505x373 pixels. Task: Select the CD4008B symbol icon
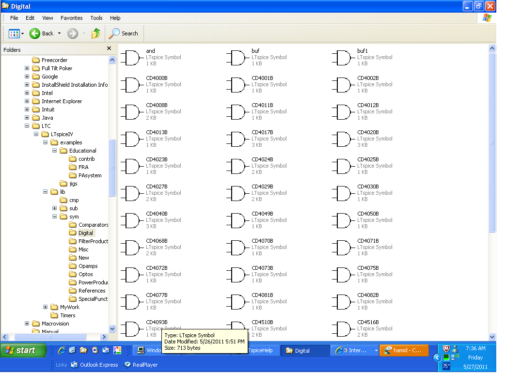pos(132,112)
